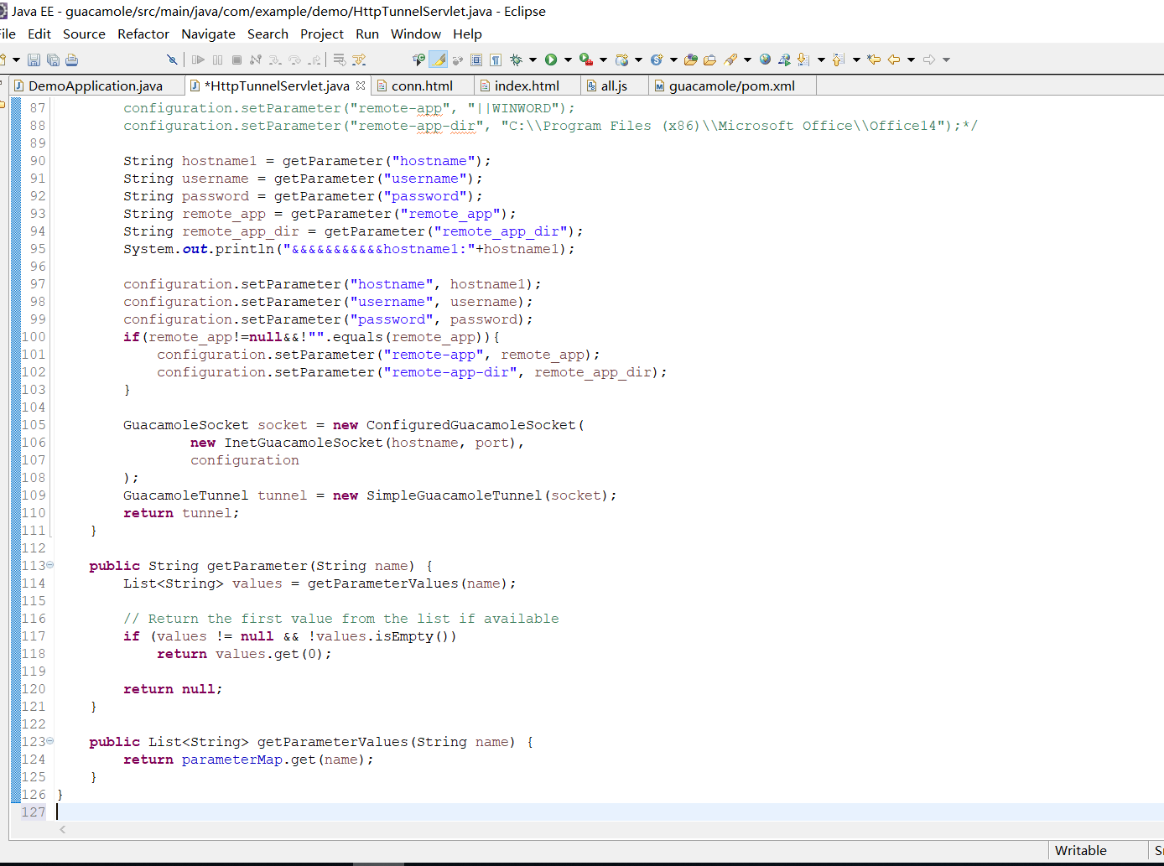Click the Step Return icon
Viewport: 1164px width, 866px height.
pyautogui.click(x=314, y=60)
